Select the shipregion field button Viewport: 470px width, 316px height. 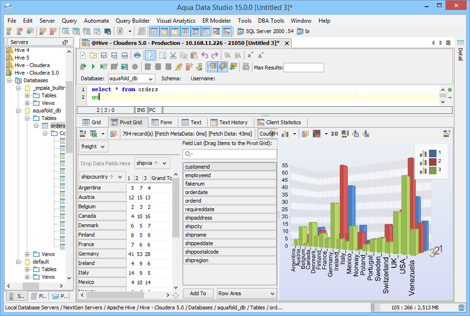click(230, 260)
